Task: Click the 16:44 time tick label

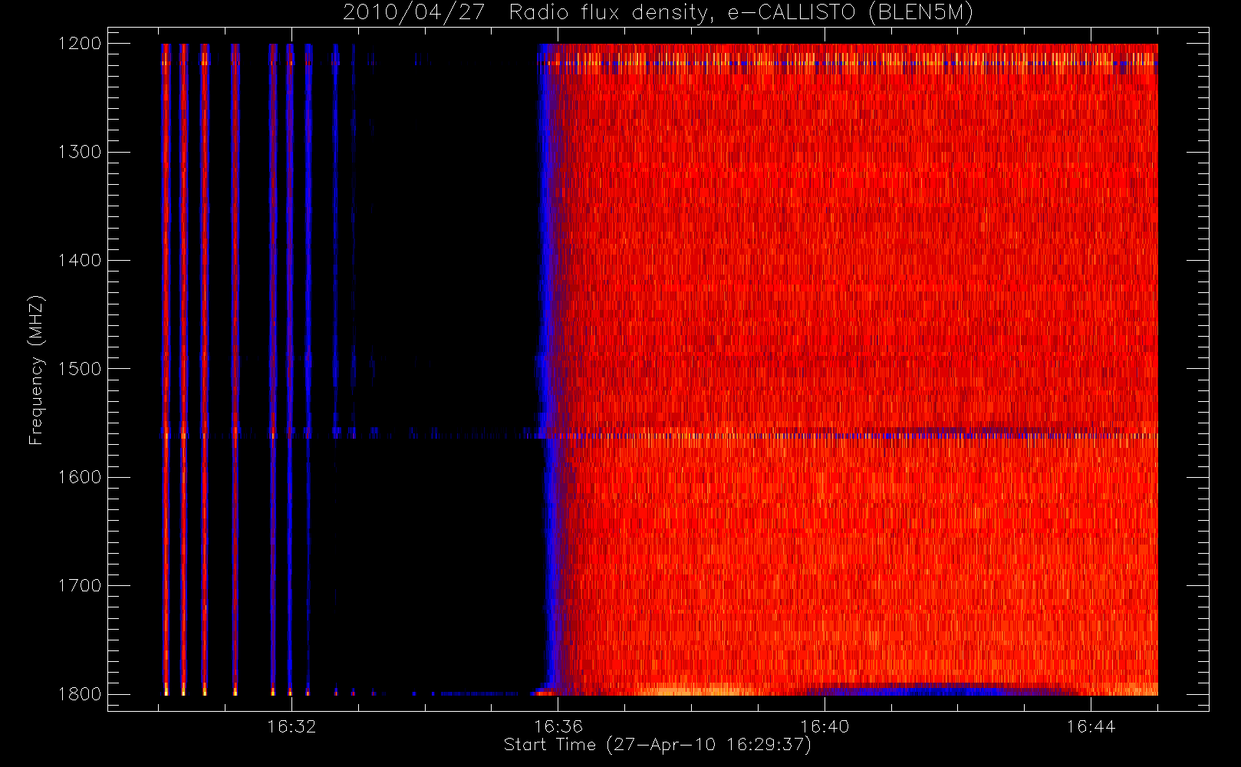Action: point(1091,726)
